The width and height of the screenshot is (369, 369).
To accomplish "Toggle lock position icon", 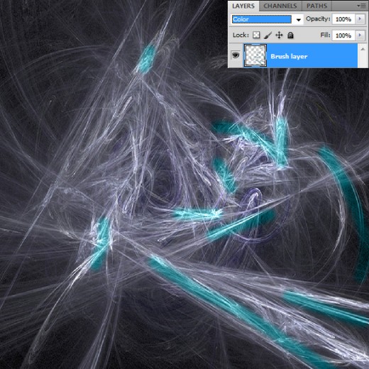I will click(x=279, y=35).
